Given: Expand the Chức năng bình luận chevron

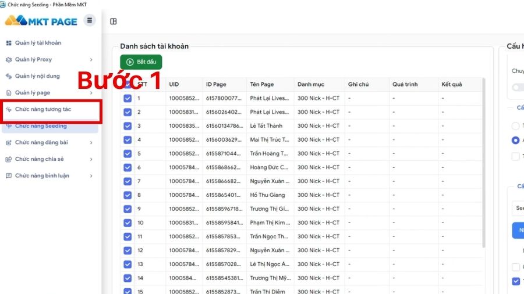Looking at the screenshot, I should point(91,175).
